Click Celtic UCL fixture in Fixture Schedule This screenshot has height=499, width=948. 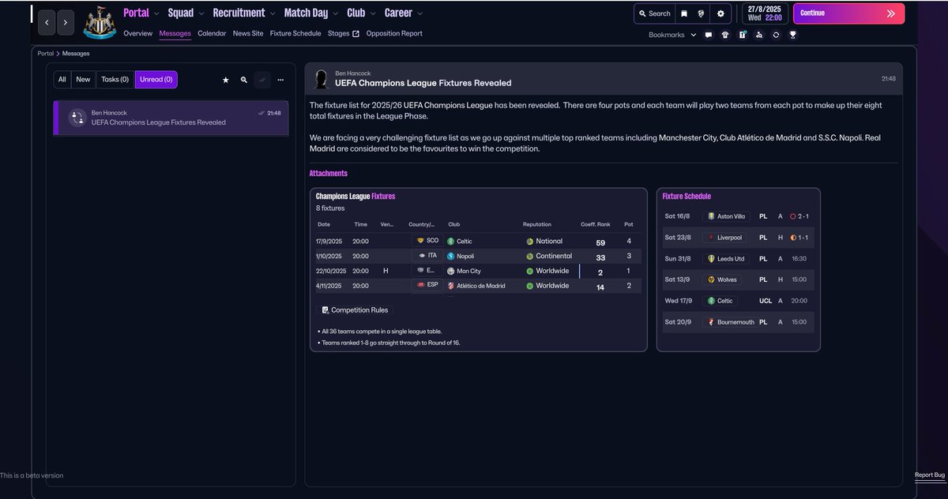[x=739, y=302]
